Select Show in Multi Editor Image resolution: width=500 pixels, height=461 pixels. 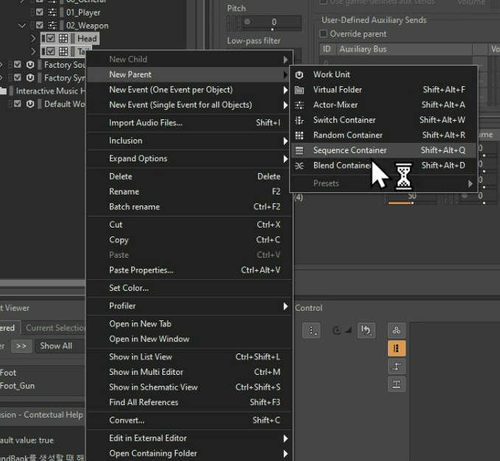(190, 372)
